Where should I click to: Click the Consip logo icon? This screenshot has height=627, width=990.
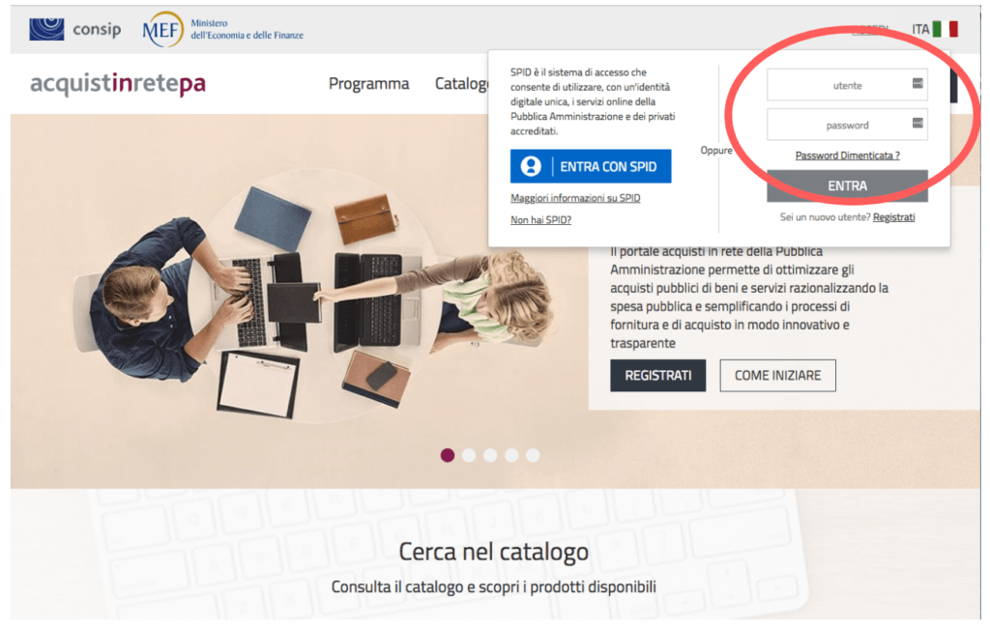point(46,29)
